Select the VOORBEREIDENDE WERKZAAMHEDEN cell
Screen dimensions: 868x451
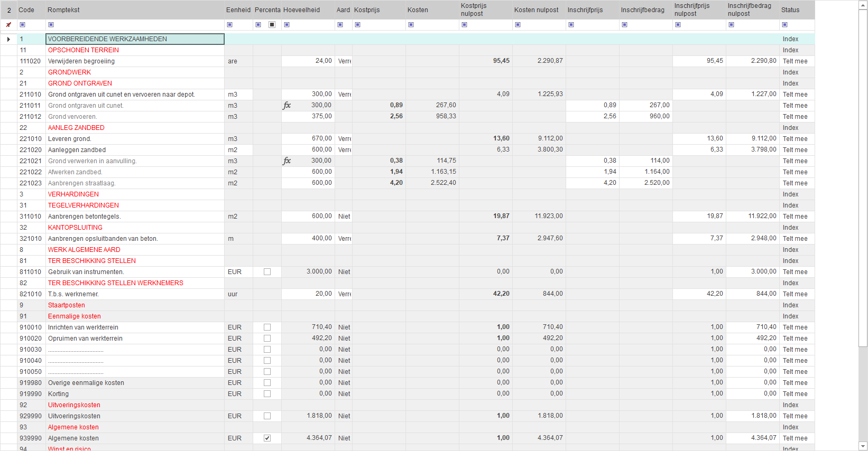[x=135, y=39]
